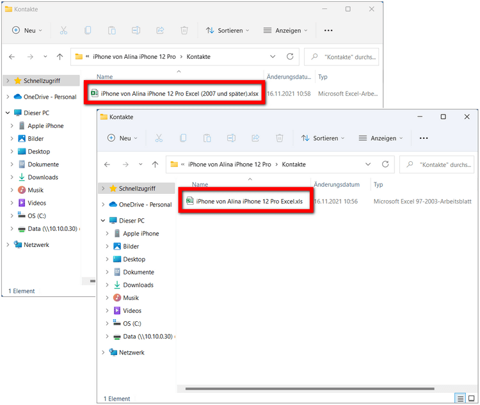
Task: Select OneDrive - Personal in front window
Action: 145,205
